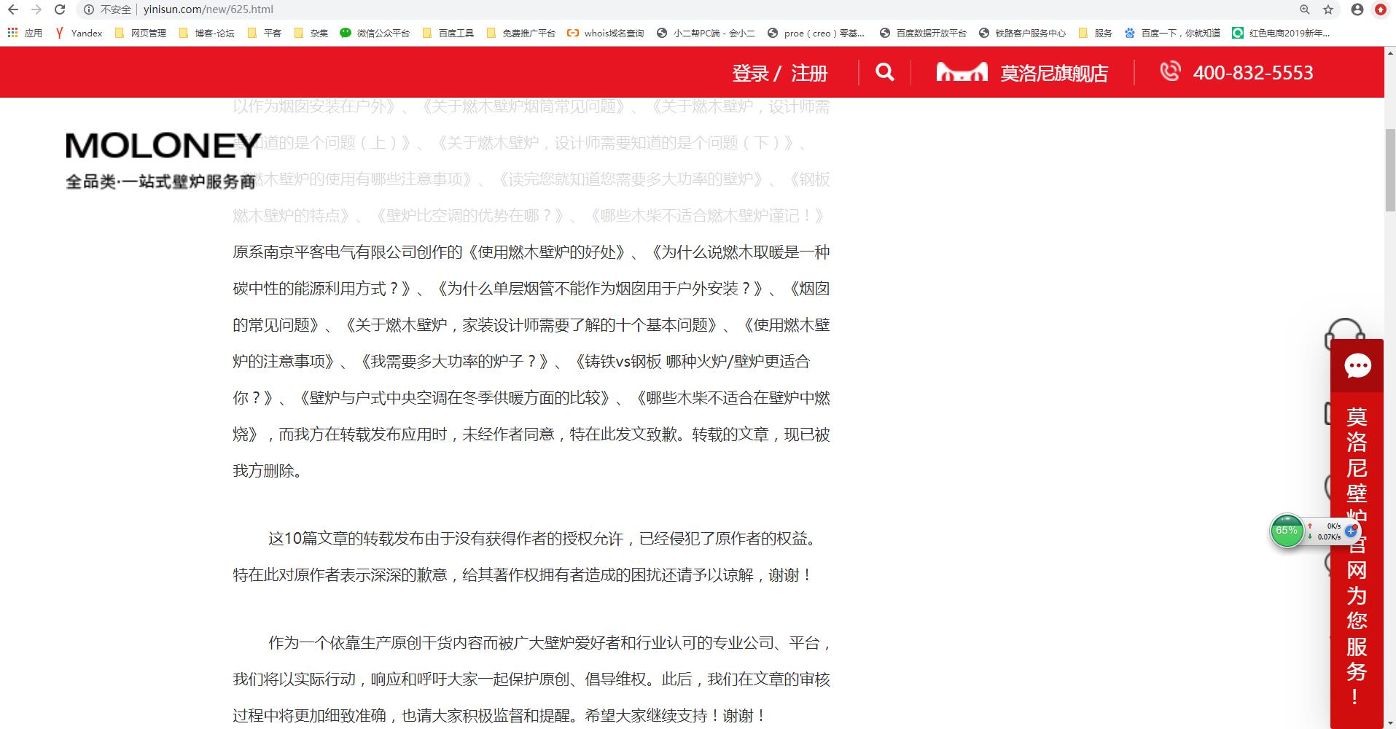Reload the page with refresh icon

tap(60, 9)
